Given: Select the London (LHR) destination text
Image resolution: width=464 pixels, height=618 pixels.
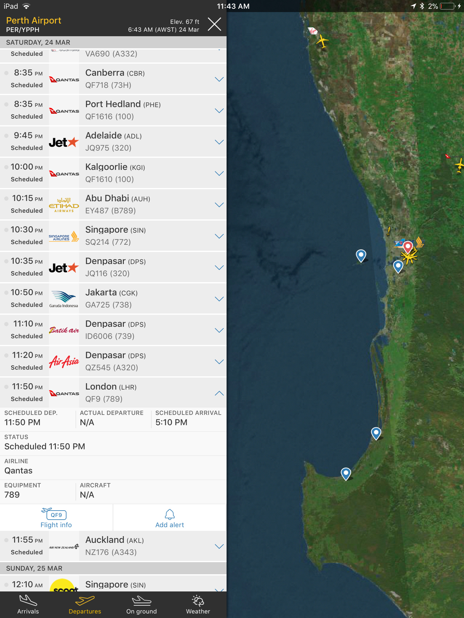Looking at the screenshot, I should click(111, 387).
